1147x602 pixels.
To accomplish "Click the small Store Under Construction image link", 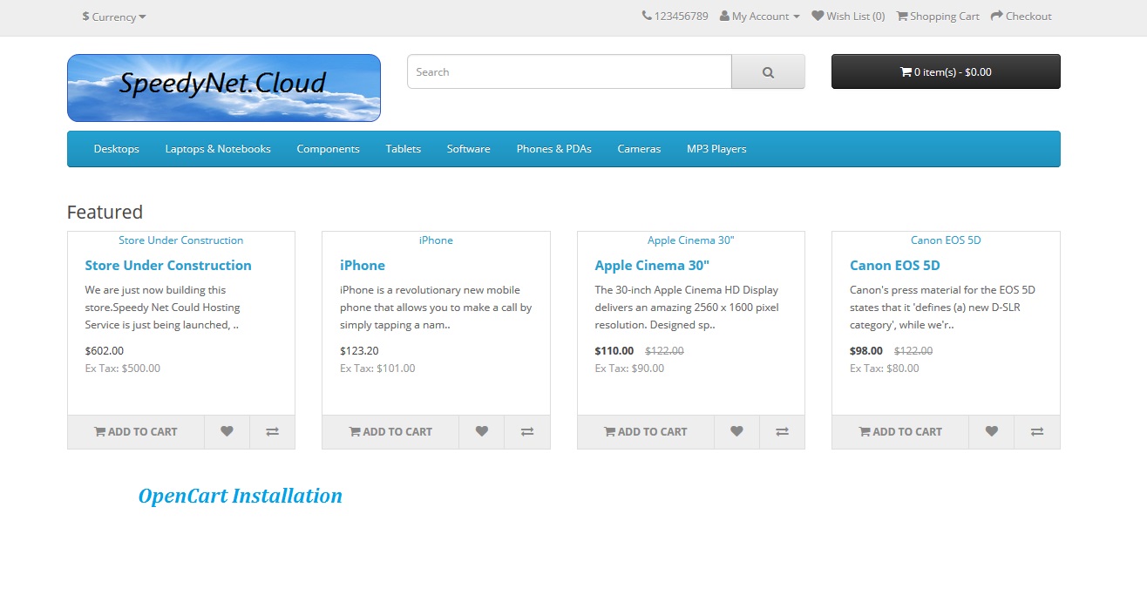I will click(181, 240).
